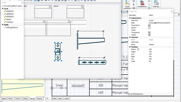Select the bracket side-view image in form

[x=91, y=40]
